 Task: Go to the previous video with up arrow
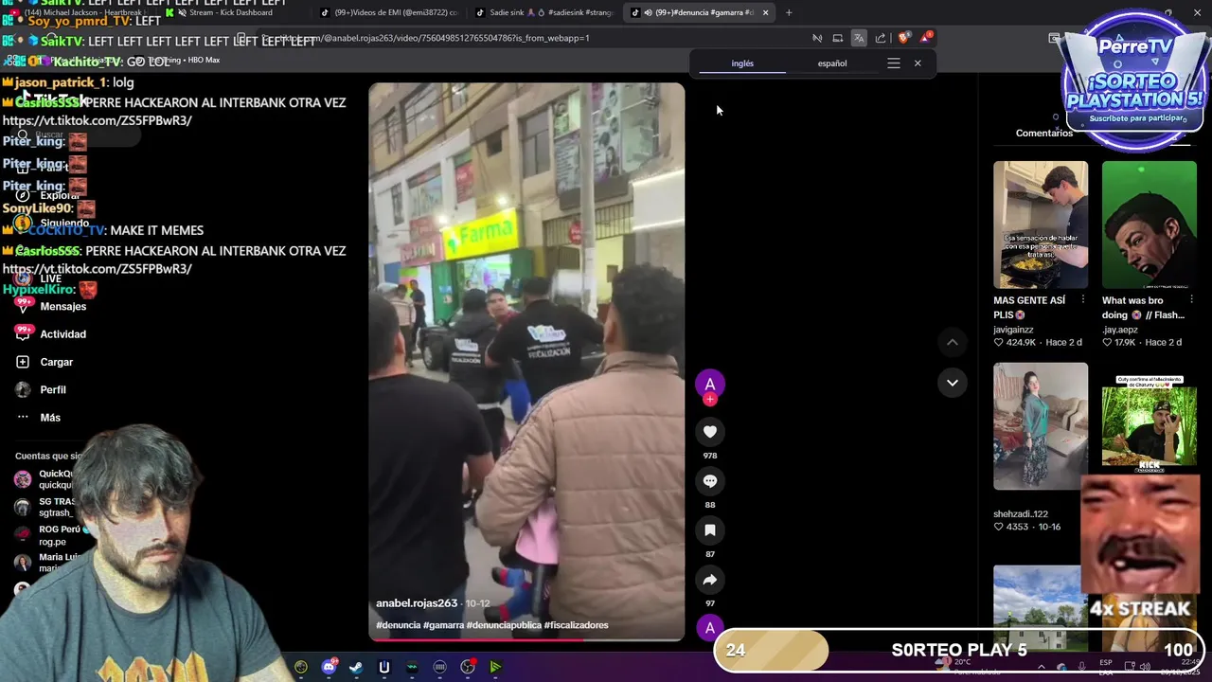tap(953, 342)
